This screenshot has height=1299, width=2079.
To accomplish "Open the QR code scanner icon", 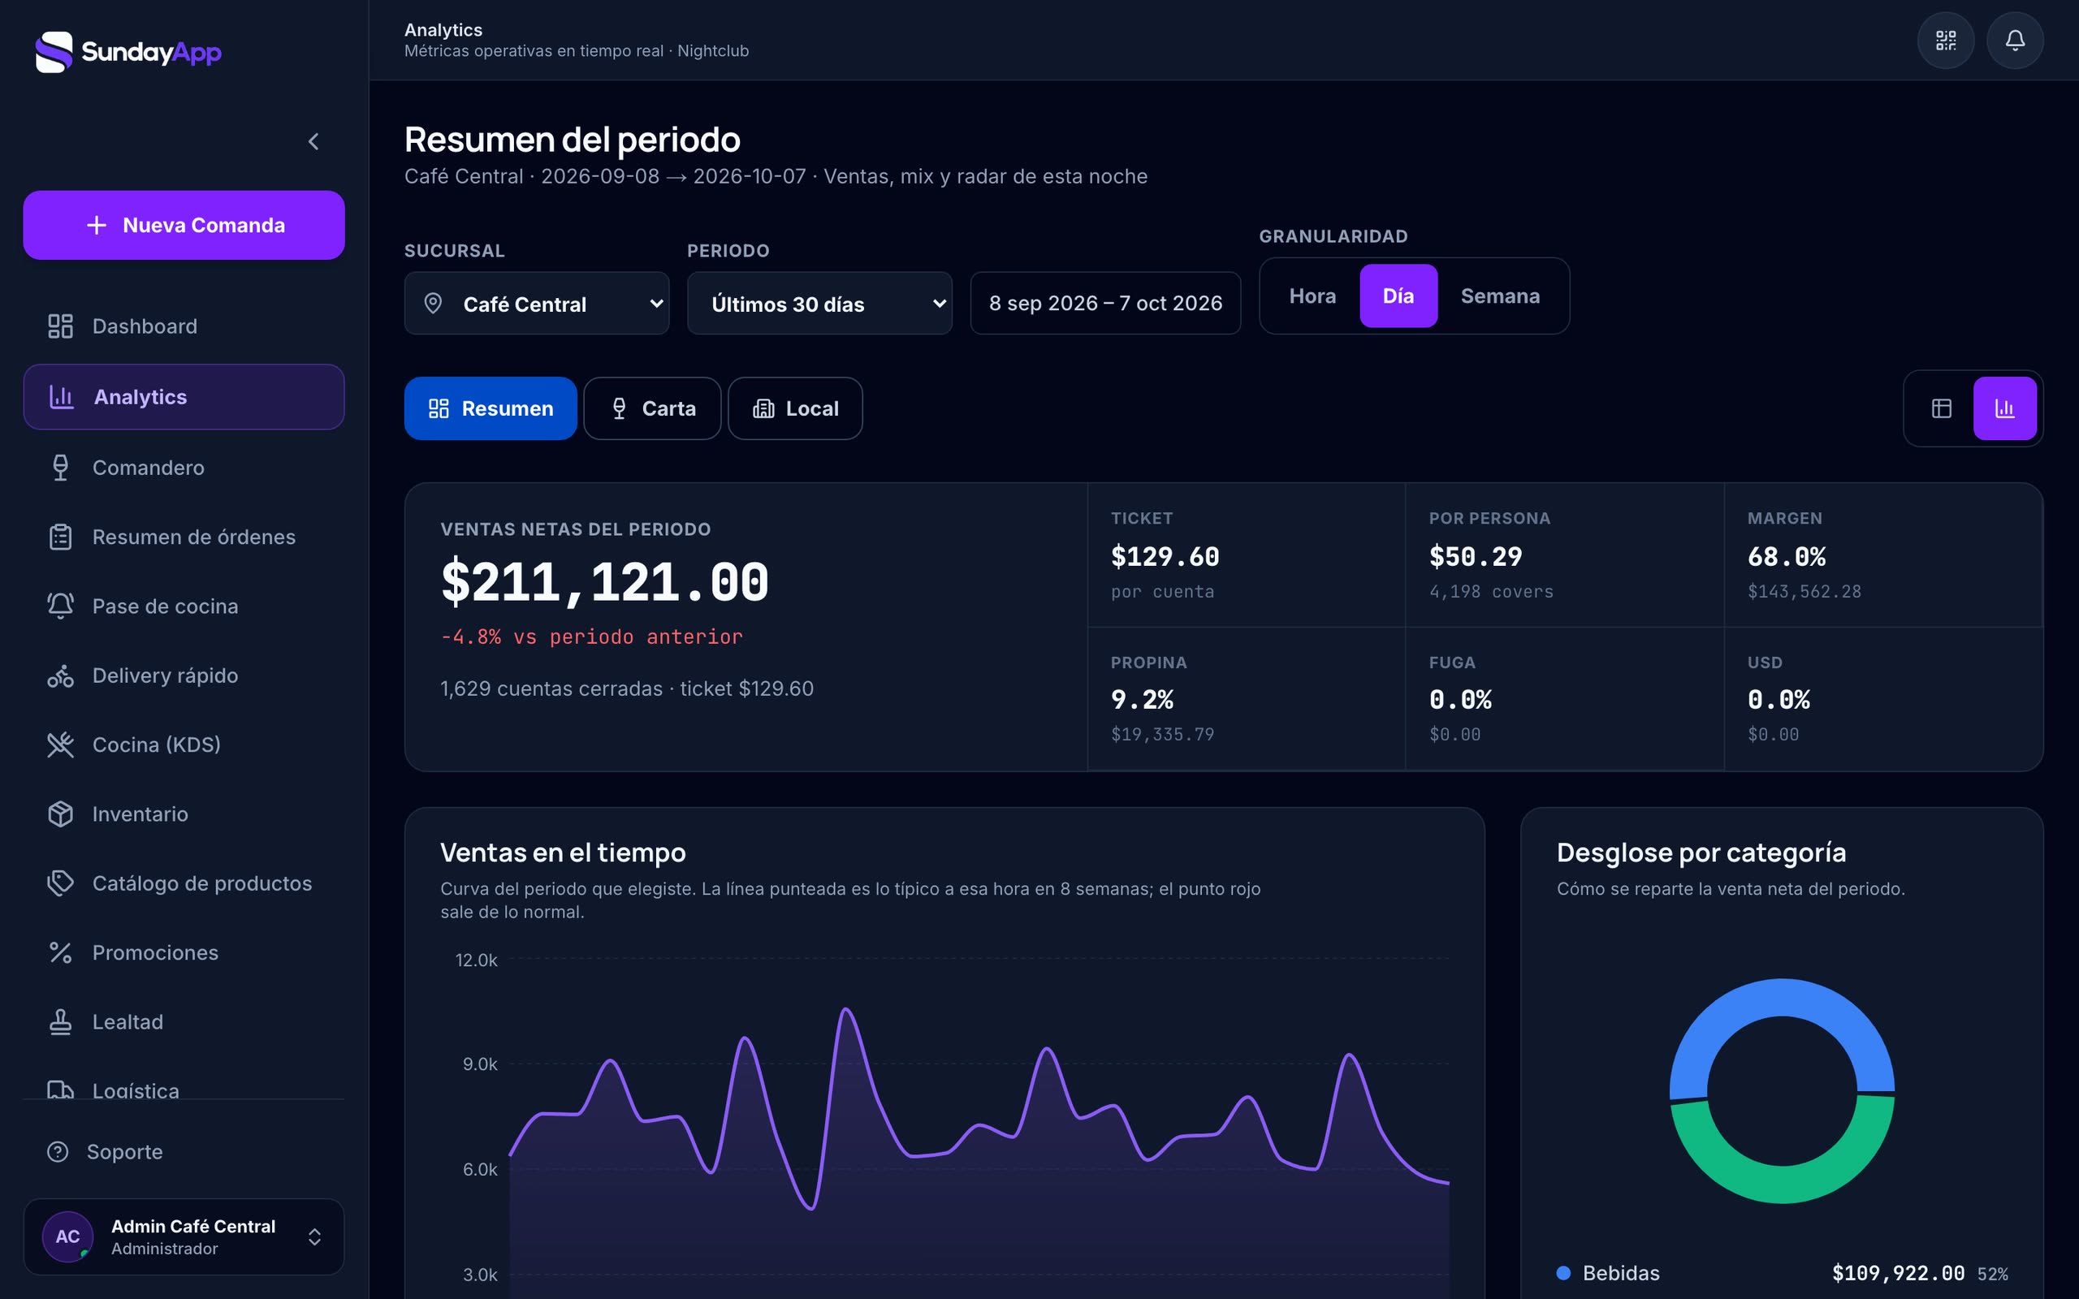I will point(1945,41).
